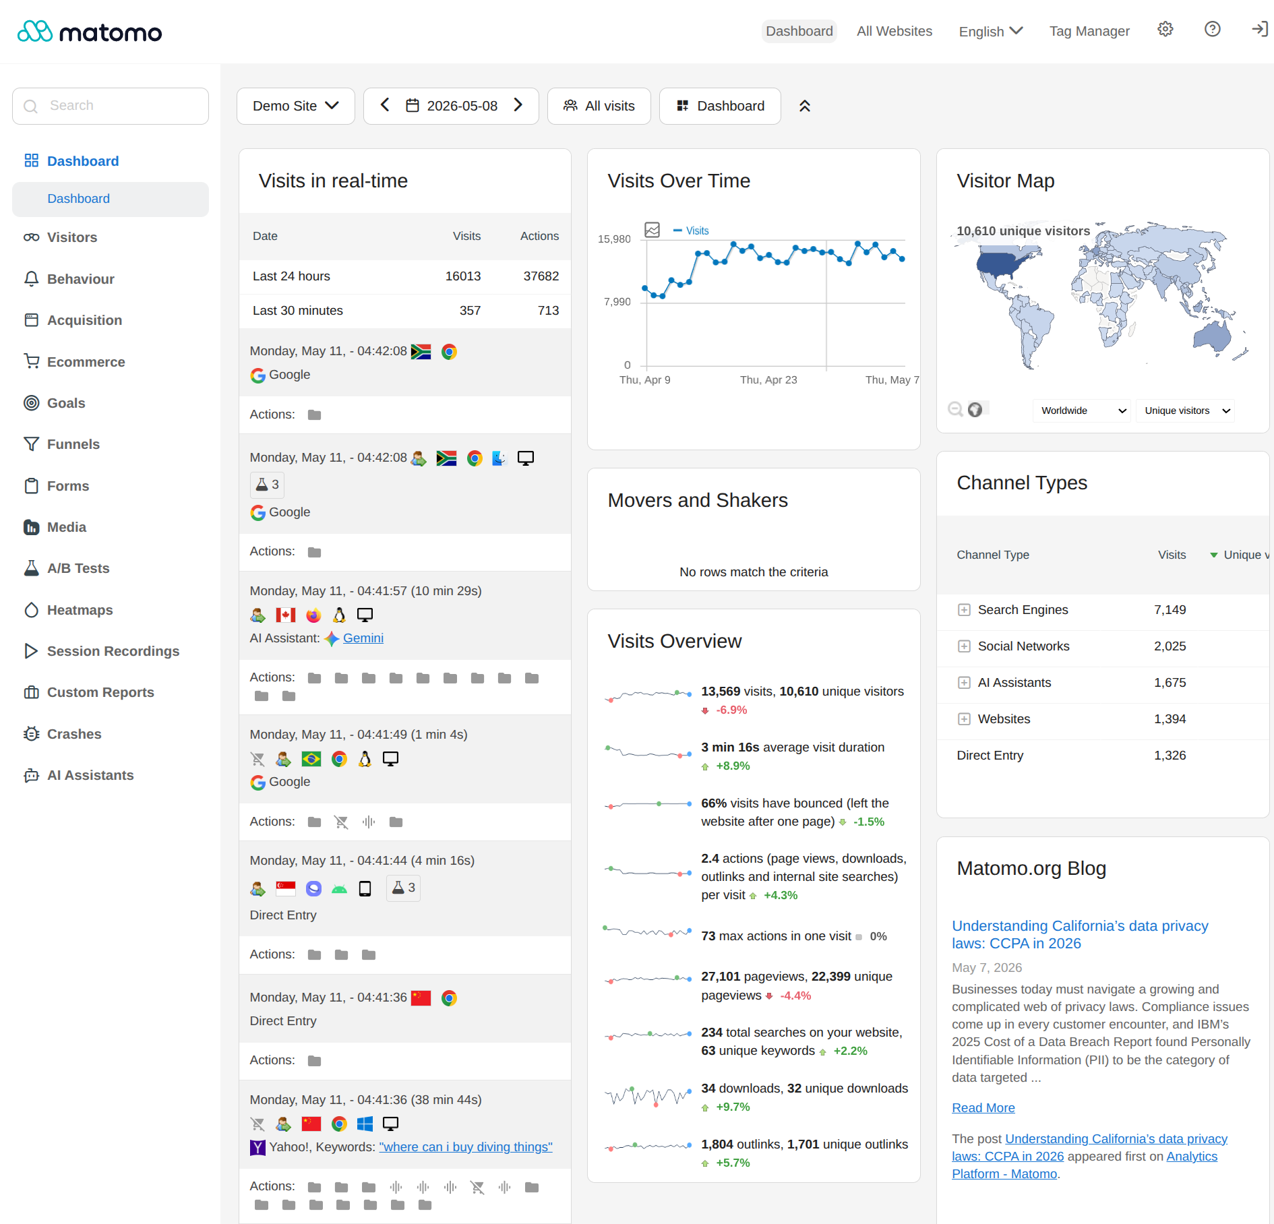Open the Dashboard manager dropdown
The width and height of the screenshot is (1274, 1224).
(720, 106)
